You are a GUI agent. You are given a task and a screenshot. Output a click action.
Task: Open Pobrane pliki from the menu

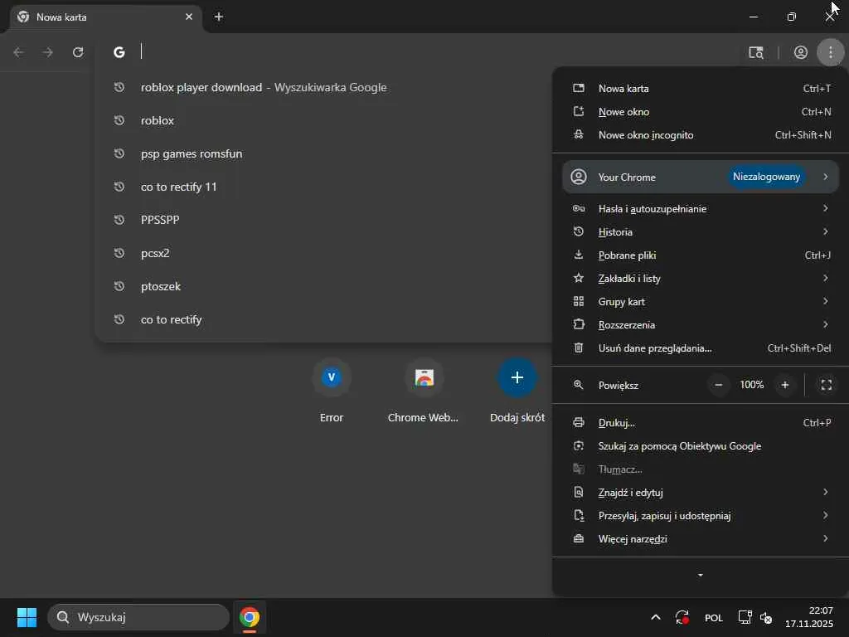pos(627,255)
